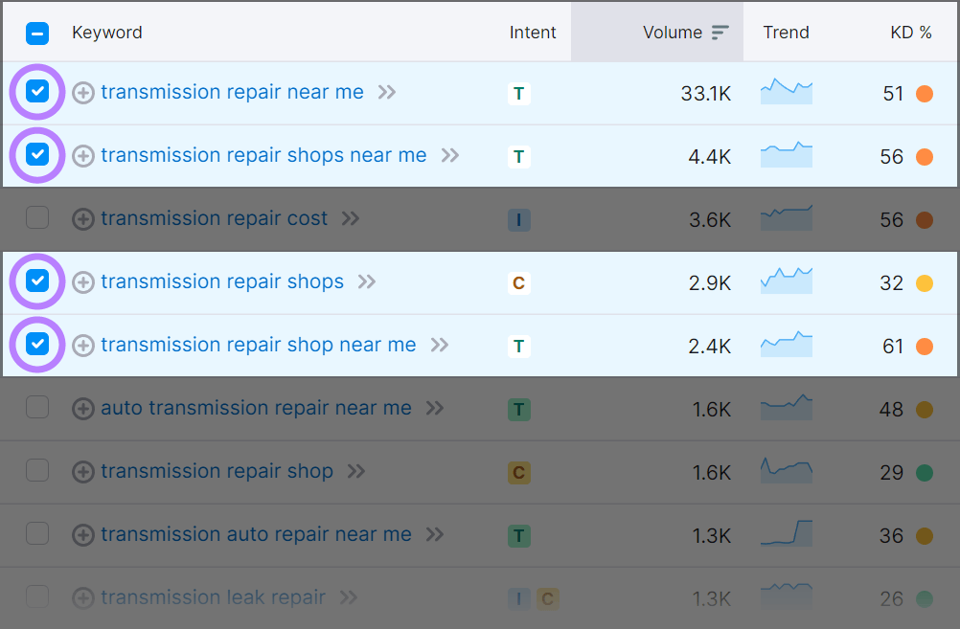Screen dimensions: 960x629
Task: Open transmission repair shops keyword link
Action: click(222, 281)
